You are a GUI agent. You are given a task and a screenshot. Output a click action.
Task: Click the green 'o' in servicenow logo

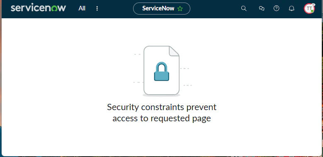pos(54,8)
